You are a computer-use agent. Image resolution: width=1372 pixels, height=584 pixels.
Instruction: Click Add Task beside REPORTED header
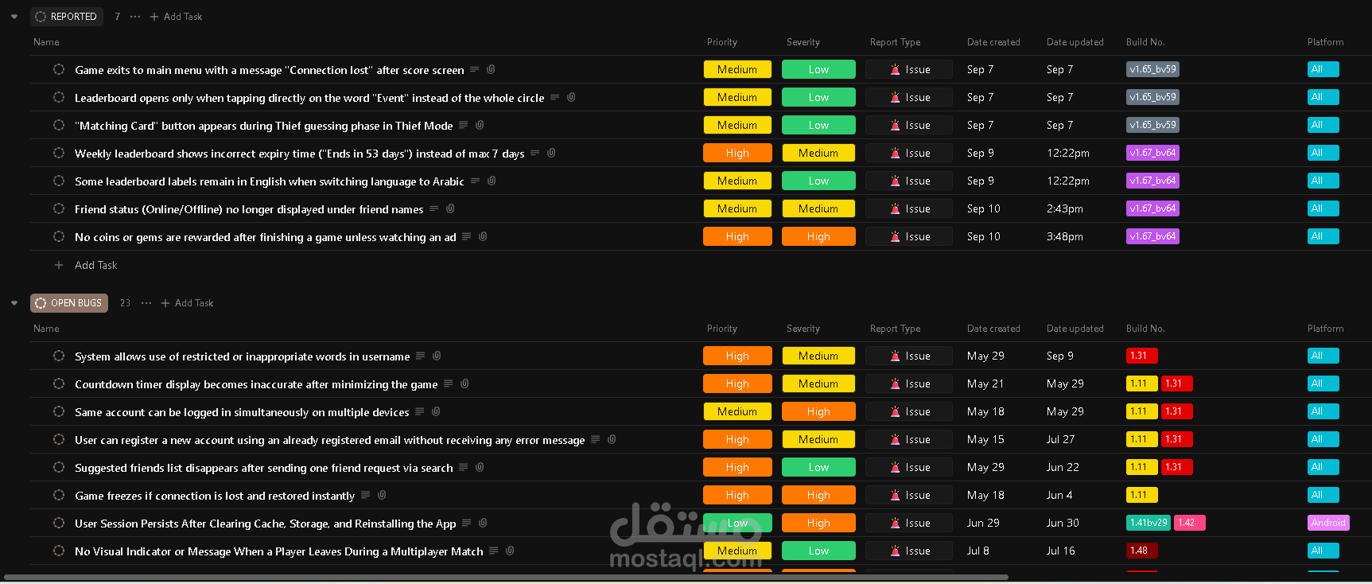(177, 17)
